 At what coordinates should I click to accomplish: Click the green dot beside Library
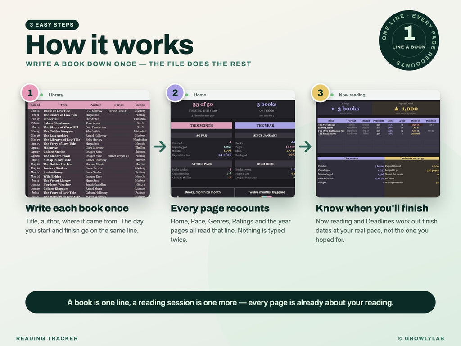pyautogui.click(x=42, y=95)
